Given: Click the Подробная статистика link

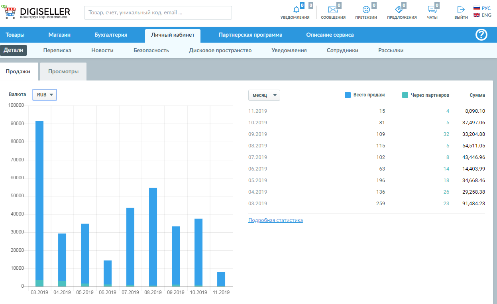Looking at the screenshot, I should tap(275, 220).
